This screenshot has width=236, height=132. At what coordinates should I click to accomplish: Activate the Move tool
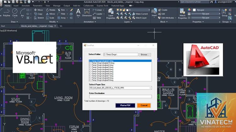click(38, 10)
